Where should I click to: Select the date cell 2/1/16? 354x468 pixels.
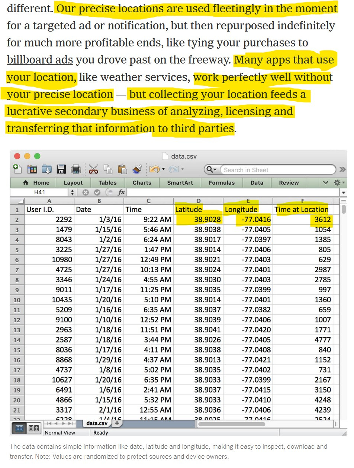pos(99,410)
